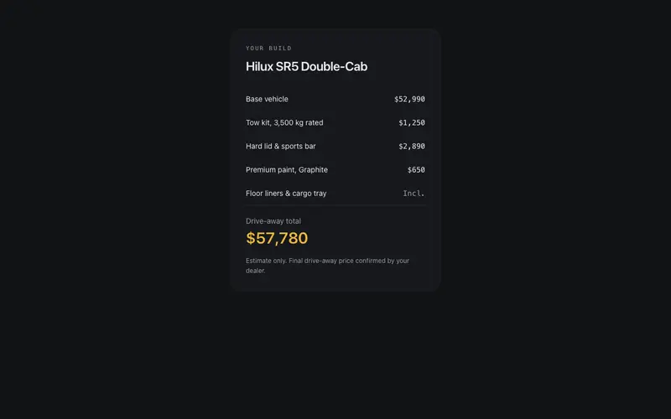Click the divider line above Drive-away total
Screen dimensions: 671x419
(335, 205)
